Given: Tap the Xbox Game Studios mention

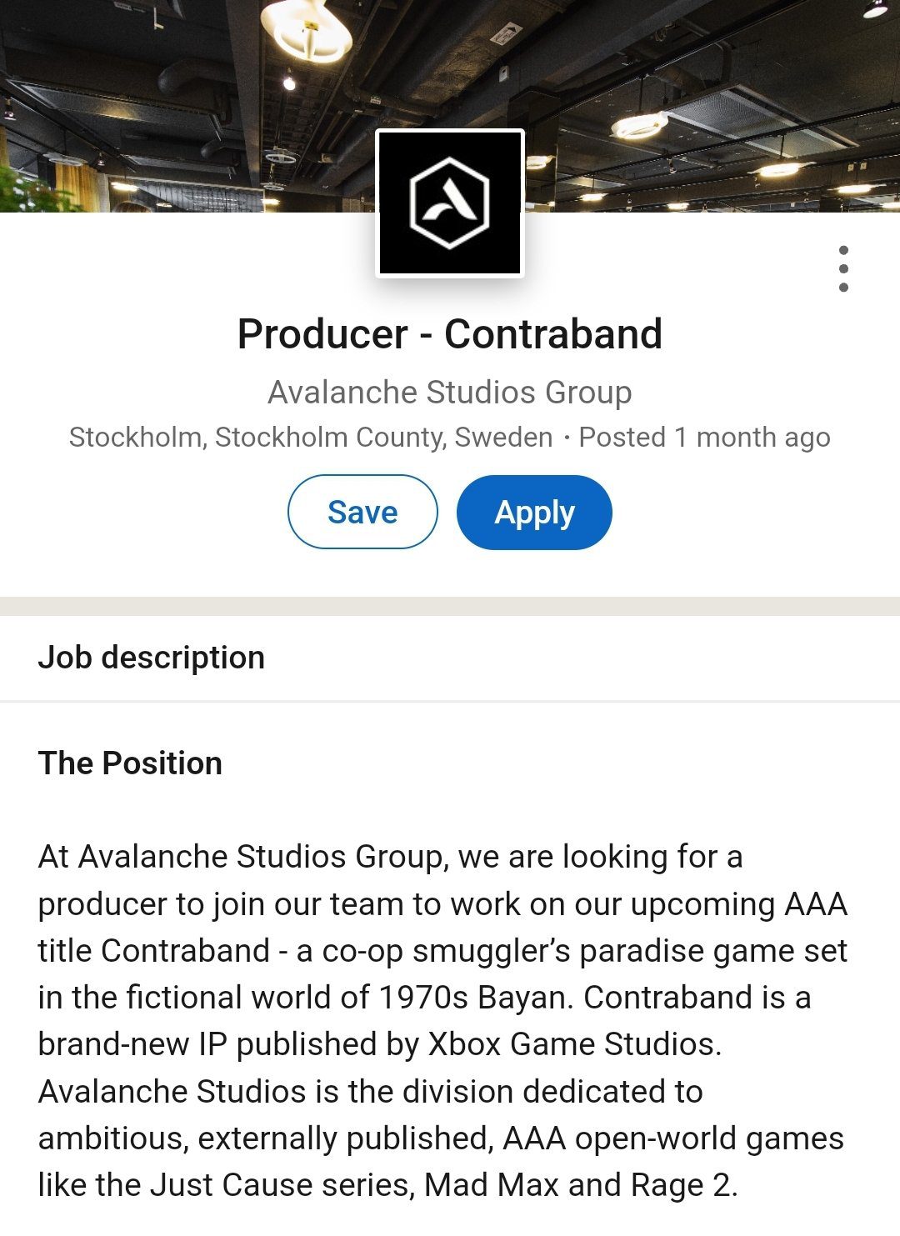Looking at the screenshot, I should (573, 1044).
